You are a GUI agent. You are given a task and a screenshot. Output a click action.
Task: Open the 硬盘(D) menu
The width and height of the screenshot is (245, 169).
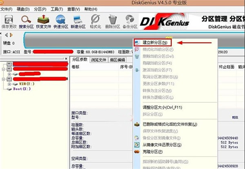(23, 9)
